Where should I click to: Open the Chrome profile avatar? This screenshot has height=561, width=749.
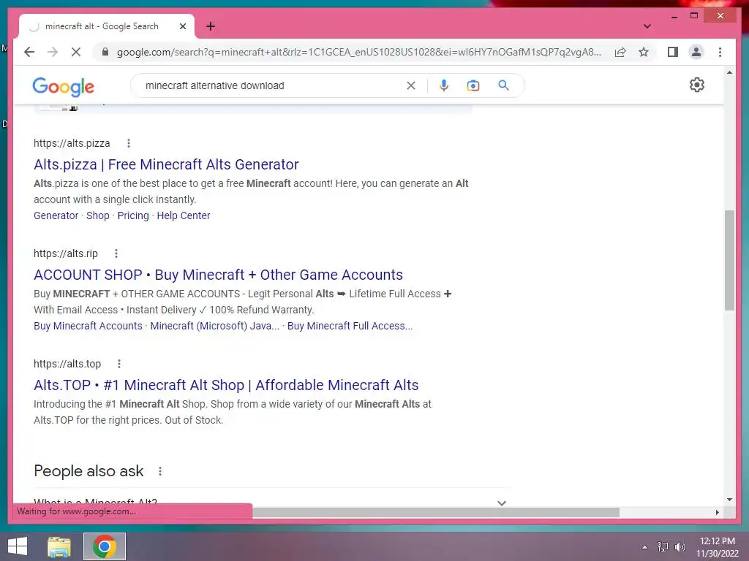(x=696, y=52)
